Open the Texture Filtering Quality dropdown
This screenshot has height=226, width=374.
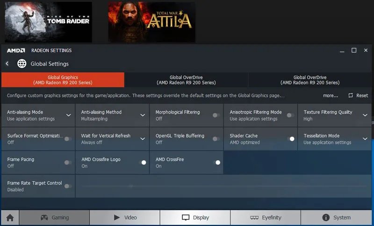pyautogui.click(x=365, y=115)
